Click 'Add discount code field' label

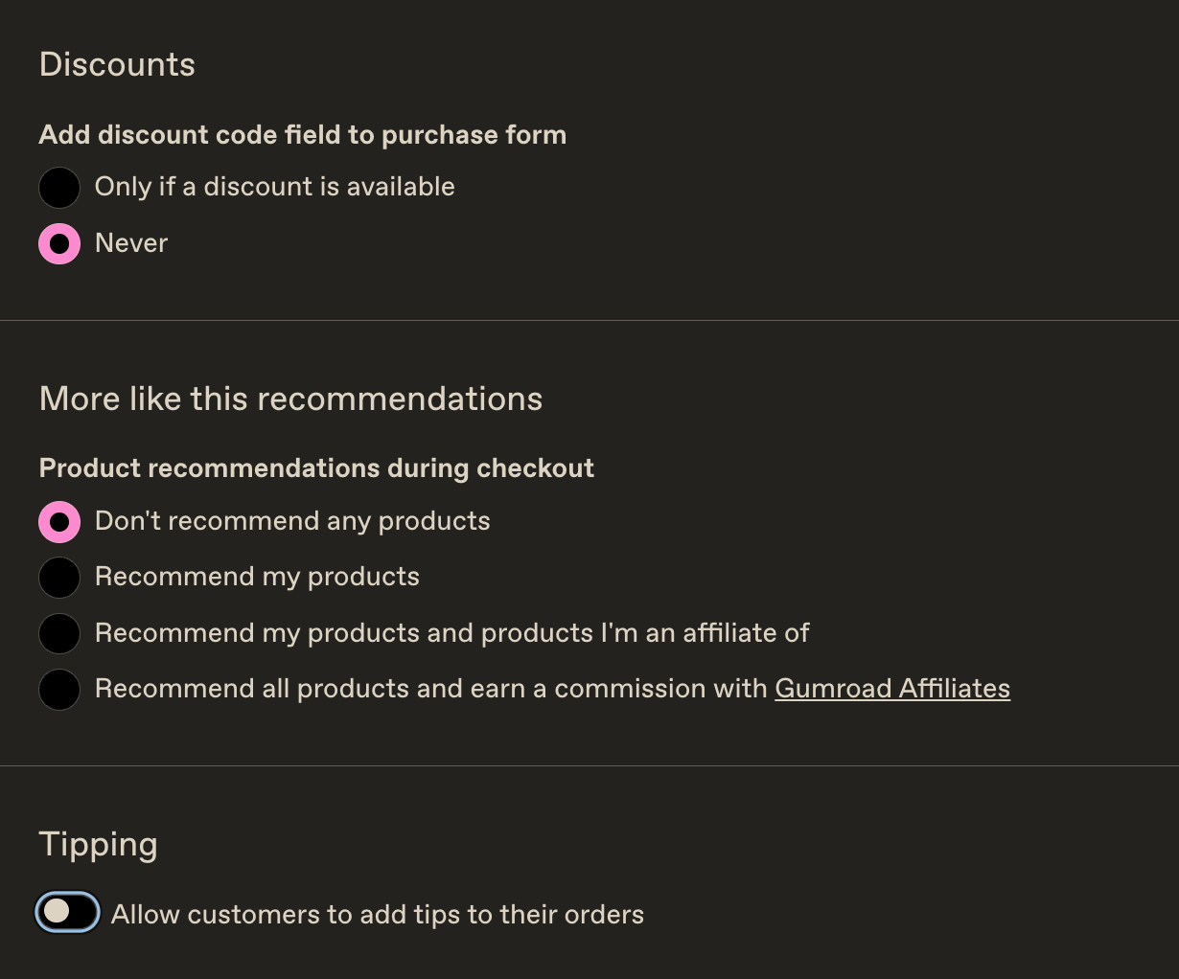303,134
